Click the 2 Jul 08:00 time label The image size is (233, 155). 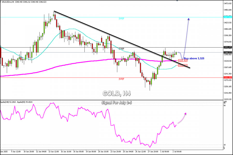click(x=177, y=152)
